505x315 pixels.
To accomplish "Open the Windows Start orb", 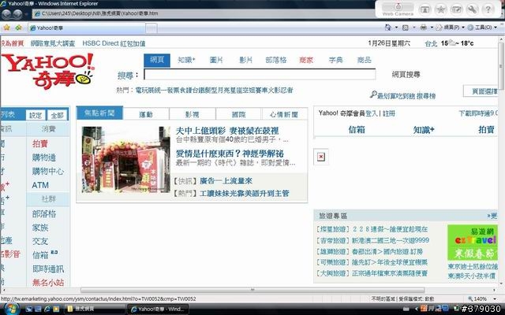I will [11, 309].
